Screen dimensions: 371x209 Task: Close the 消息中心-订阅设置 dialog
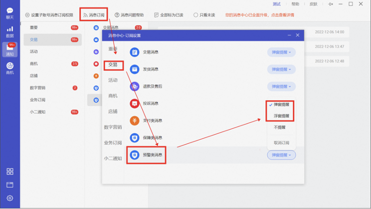pyautogui.click(x=298, y=35)
